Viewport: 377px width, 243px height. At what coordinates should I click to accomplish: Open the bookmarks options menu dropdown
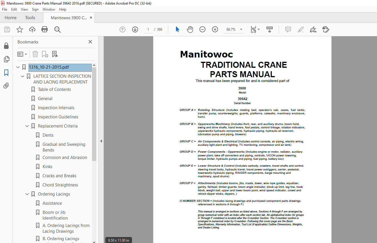pos(22,54)
